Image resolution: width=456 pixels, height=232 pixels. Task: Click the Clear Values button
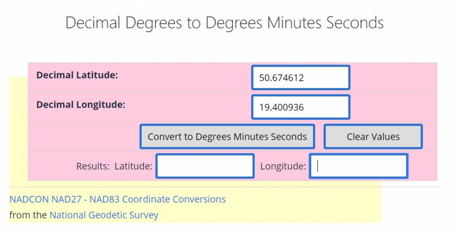pos(373,136)
